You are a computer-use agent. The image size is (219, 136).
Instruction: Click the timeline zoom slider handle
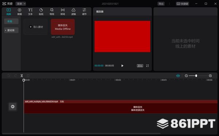[x=196, y=76]
